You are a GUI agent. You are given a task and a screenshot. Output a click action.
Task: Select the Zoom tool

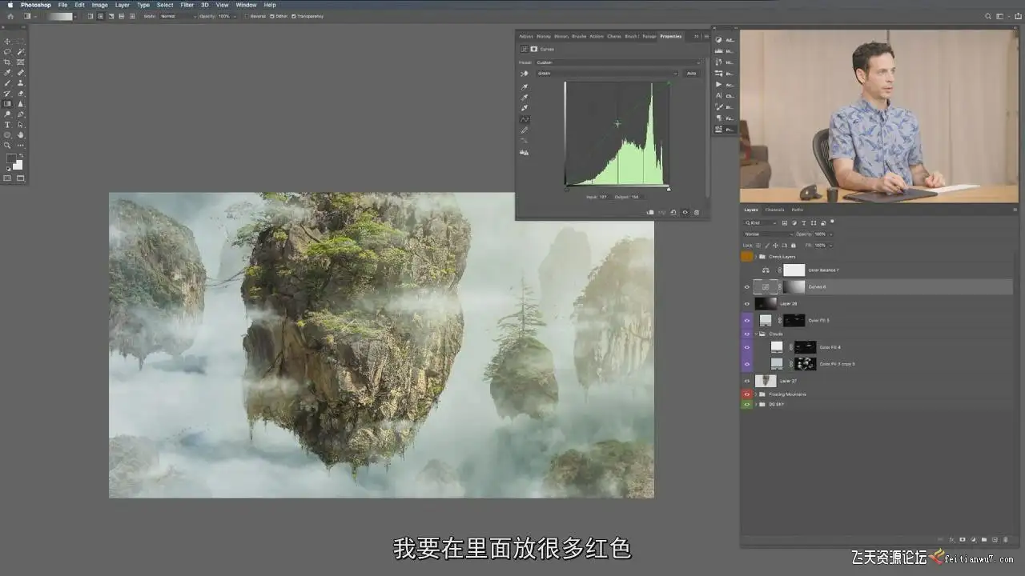[x=8, y=146]
